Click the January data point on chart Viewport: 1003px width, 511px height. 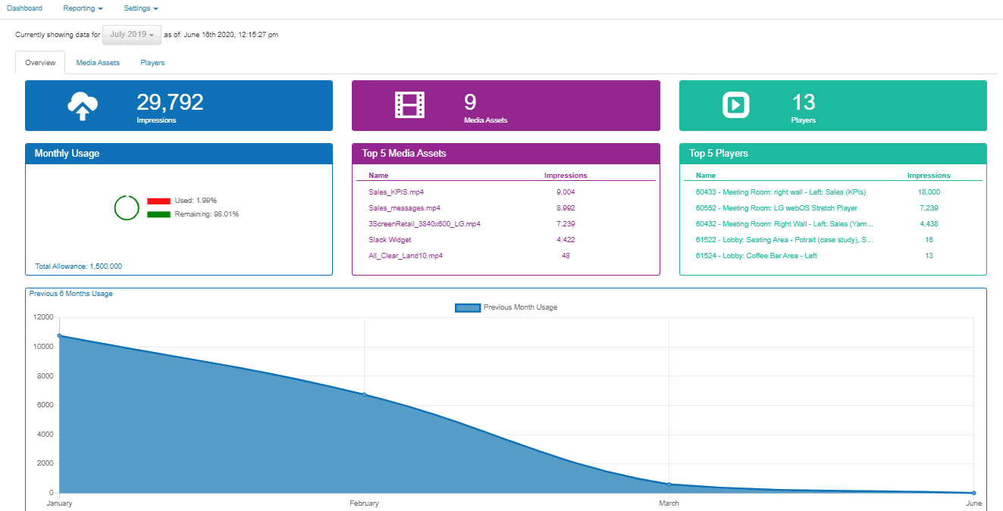pos(59,335)
